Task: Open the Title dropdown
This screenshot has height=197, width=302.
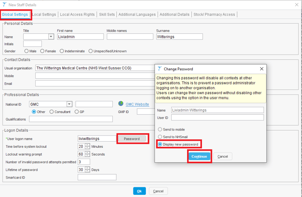Action: pyautogui.click(x=51, y=37)
